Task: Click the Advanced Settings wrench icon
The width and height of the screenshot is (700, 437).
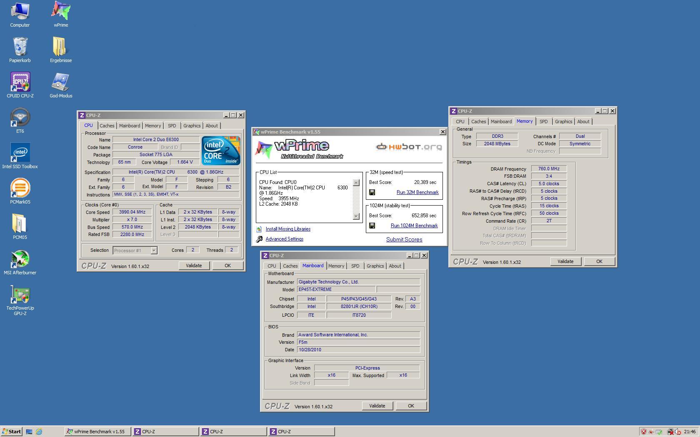Action: 259,239
